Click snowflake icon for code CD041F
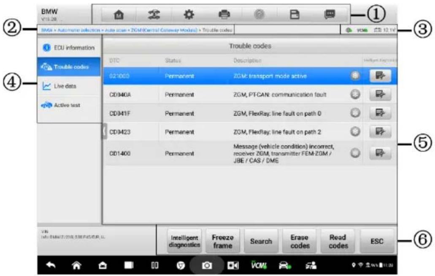The height and width of the screenshot is (276, 435). coord(355,113)
